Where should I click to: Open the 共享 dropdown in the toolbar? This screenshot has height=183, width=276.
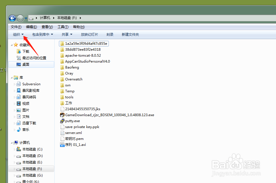67,35
